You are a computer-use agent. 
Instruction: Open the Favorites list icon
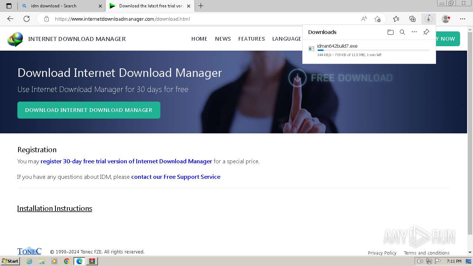(396, 19)
